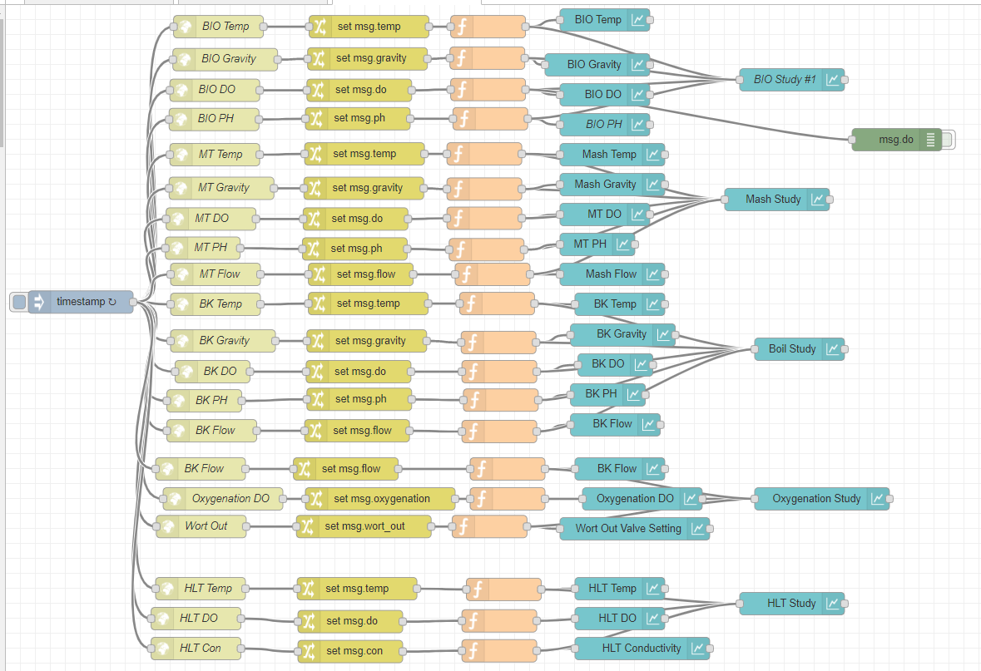Screen dimensions: 981x671
Task: Select the Mash Gravity chart node label
Action: (x=605, y=184)
